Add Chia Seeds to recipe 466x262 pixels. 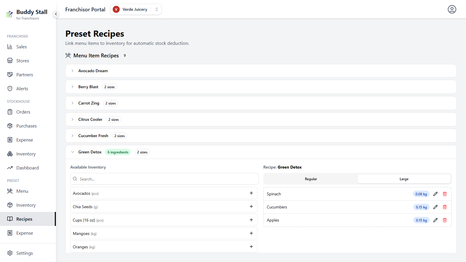click(251, 206)
